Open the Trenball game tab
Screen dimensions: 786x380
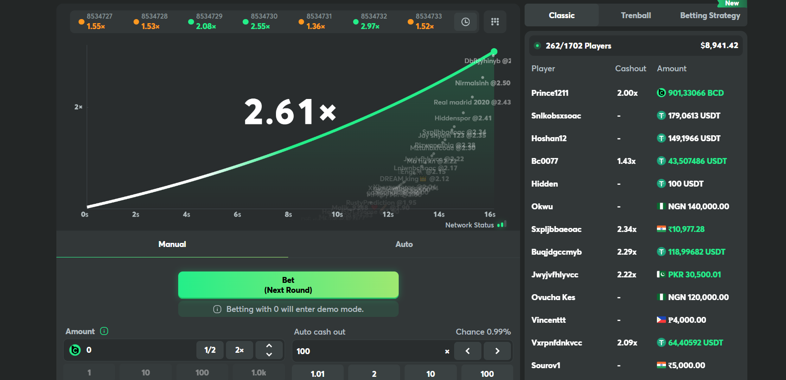(x=636, y=15)
